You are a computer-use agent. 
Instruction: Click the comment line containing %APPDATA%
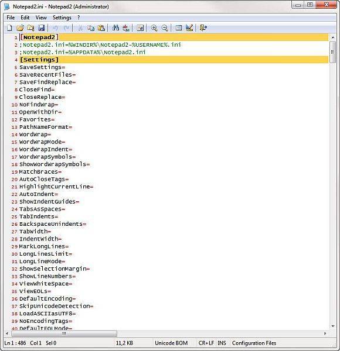click(83, 52)
